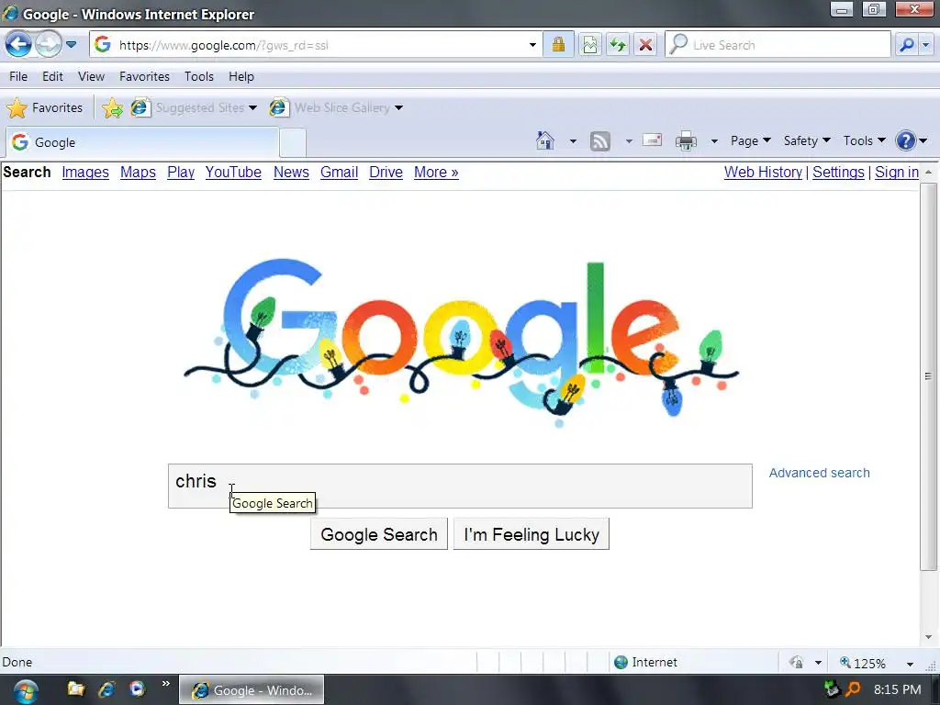The image size is (940, 705).
Task: Select the Google tab
Action: click(142, 142)
